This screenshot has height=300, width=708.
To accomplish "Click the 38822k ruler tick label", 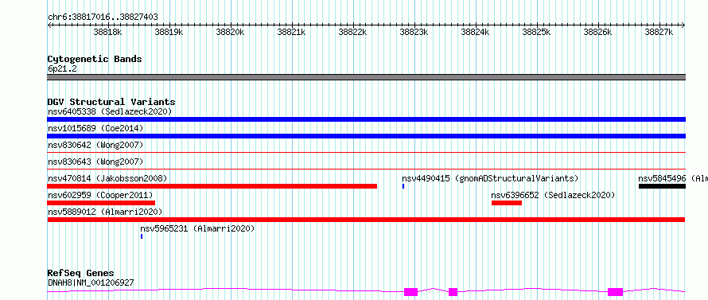I will pyautogui.click(x=352, y=32).
